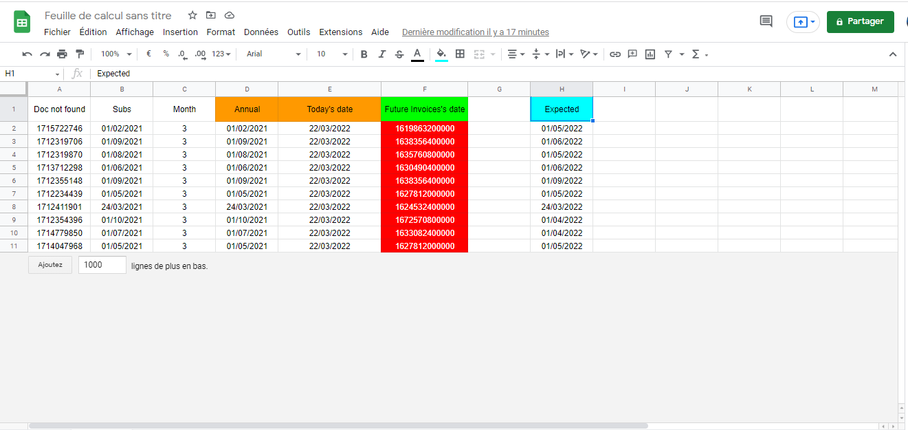
Task: Select cell with 1715722746
Action: [x=59, y=129]
